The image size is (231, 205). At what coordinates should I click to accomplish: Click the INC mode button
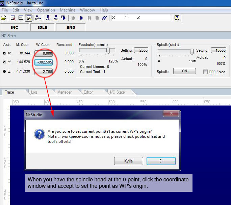coord(15,27)
